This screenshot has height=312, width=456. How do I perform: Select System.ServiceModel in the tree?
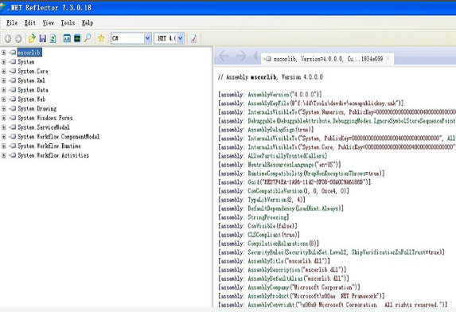click(44, 127)
